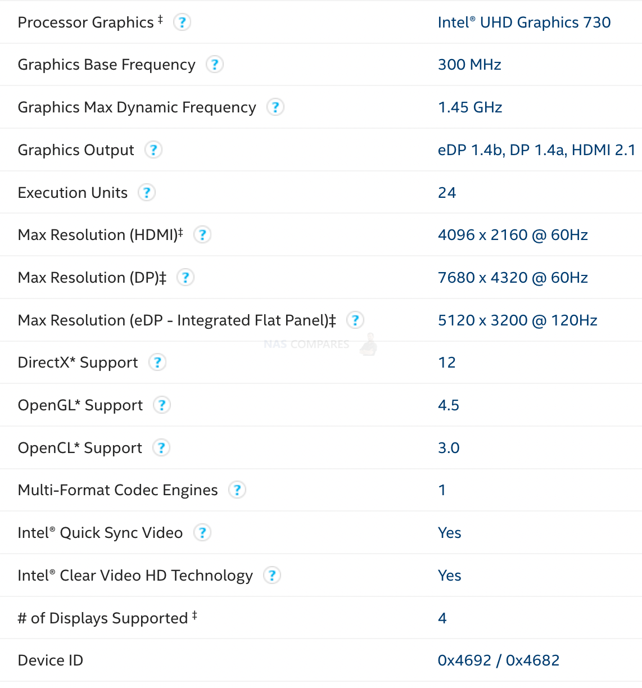Screen dimensions: 642x688
Task: Open the Intel UHD Graphics 730 link
Action: 524,22
